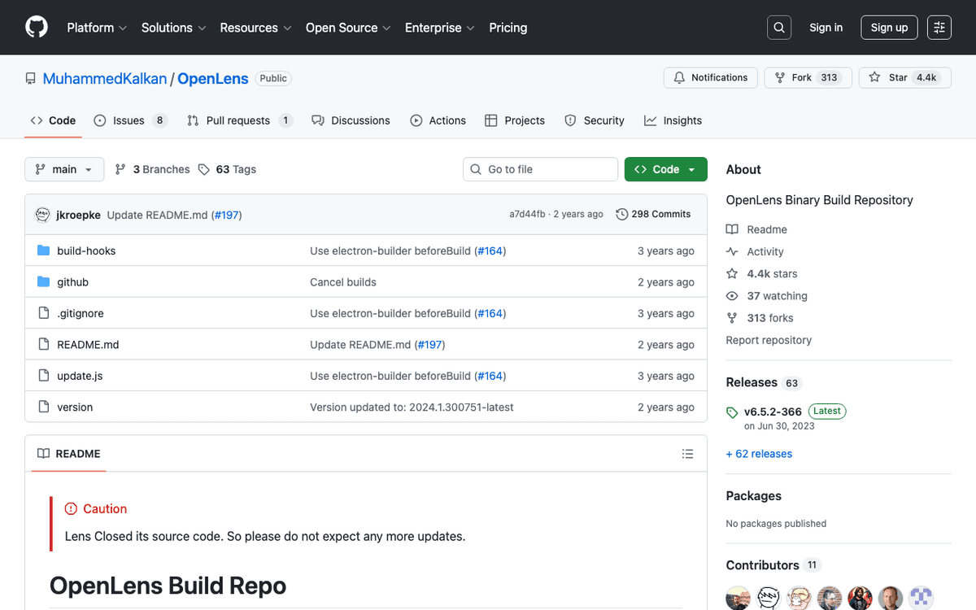Open the 4.4k stars link

click(762, 274)
